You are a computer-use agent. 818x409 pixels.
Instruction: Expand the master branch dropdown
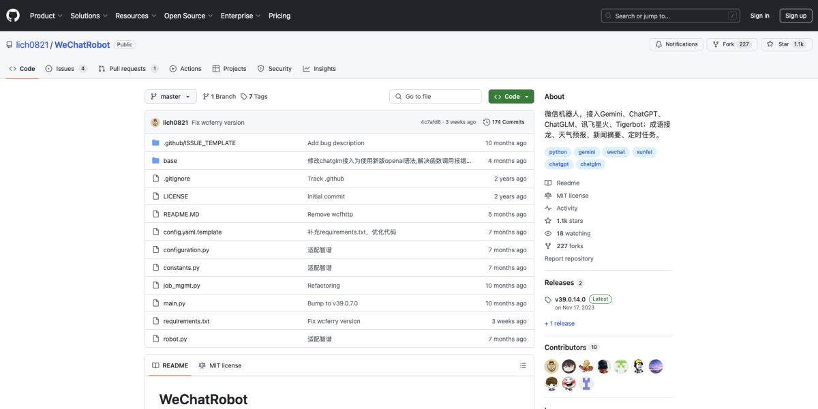coord(170,97)
